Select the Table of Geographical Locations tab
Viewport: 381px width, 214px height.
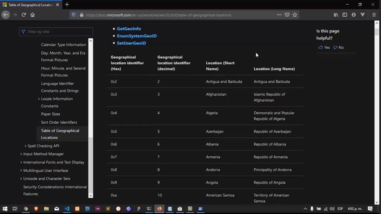tap(31, 5)
